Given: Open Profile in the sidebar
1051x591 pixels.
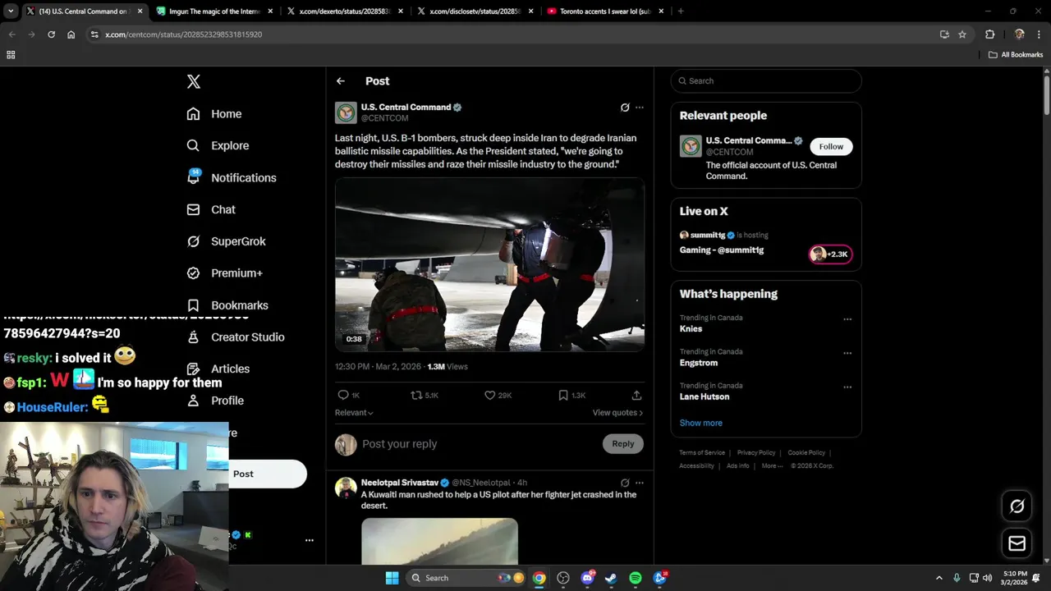Looking at the screenshot, I should pos(215,401).
